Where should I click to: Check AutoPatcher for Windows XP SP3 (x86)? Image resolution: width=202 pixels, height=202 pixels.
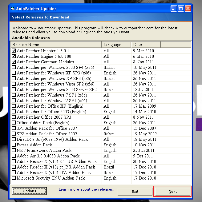pos(14,73)
